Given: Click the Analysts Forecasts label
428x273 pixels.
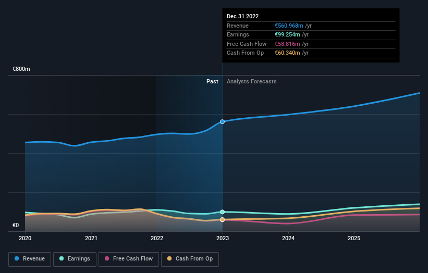Looking at the screenshot, I should [x=252, y=81].
